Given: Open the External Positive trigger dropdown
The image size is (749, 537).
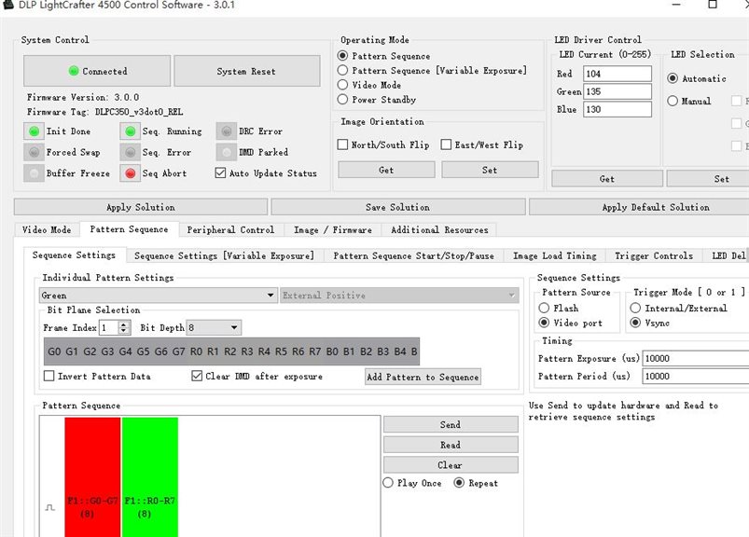Looking at the screenshot, I should (x=399, y=296).
